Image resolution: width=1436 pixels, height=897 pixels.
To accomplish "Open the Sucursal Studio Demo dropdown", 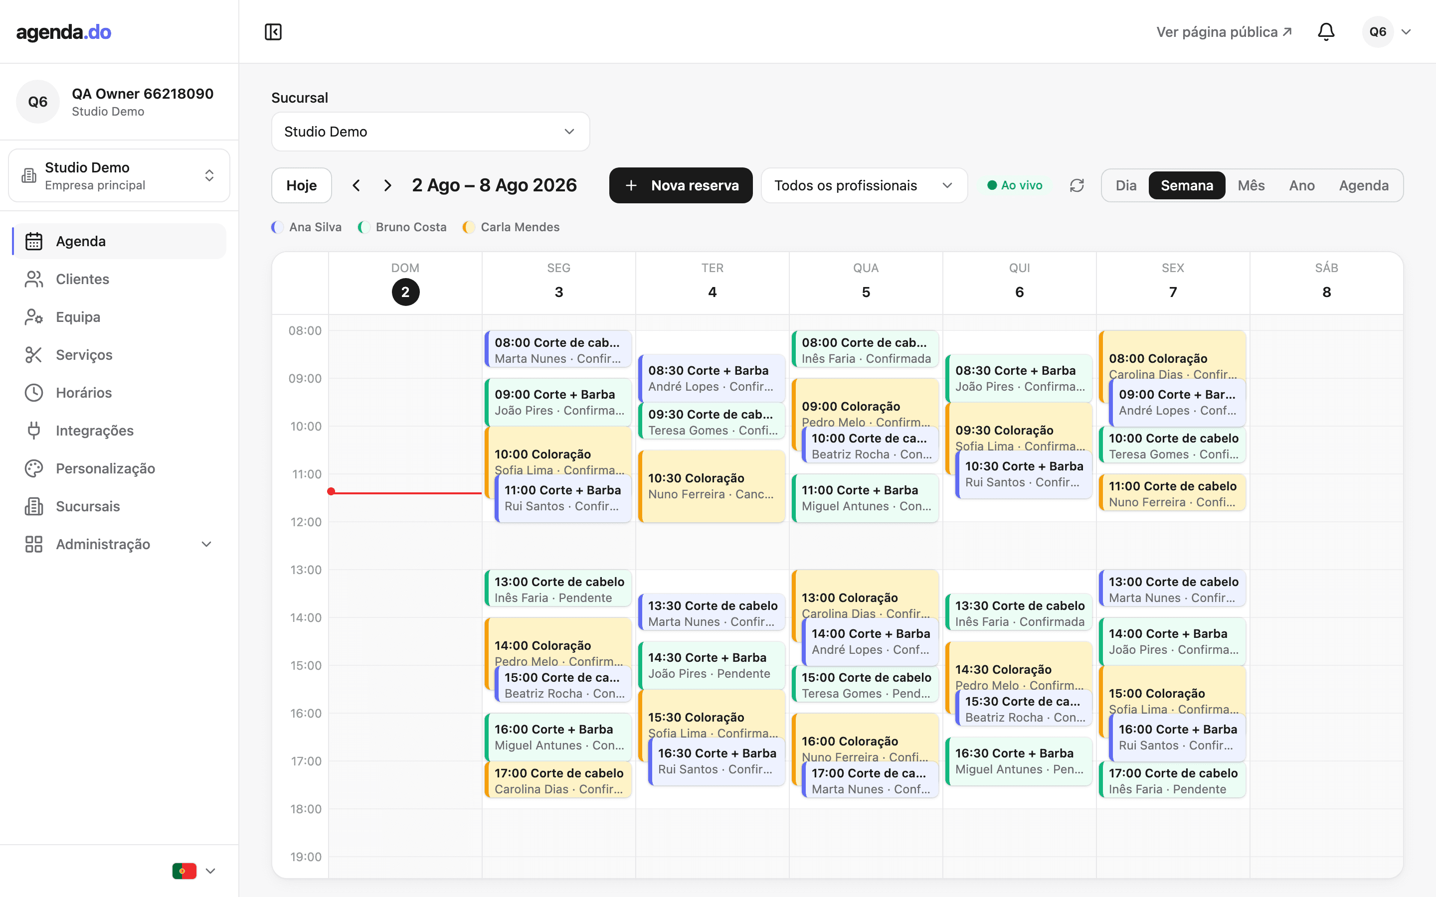I will [x=430, y=132].
